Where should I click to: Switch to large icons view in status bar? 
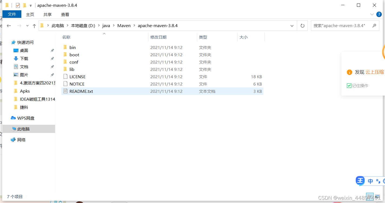377,196
